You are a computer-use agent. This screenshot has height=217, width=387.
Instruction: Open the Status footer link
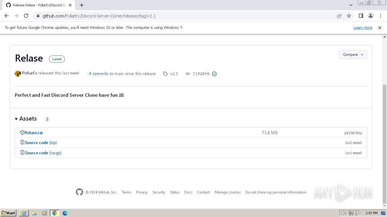click(x=175, y=192)
